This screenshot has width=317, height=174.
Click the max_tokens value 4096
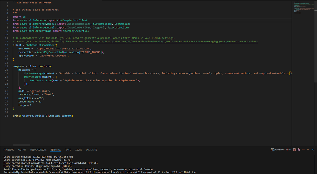tap(40, 98)
